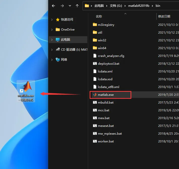This screenshot has width=179, height=169.
Task: Click the date 2019/7/20 on matlab.exe row
Action: 165,95
